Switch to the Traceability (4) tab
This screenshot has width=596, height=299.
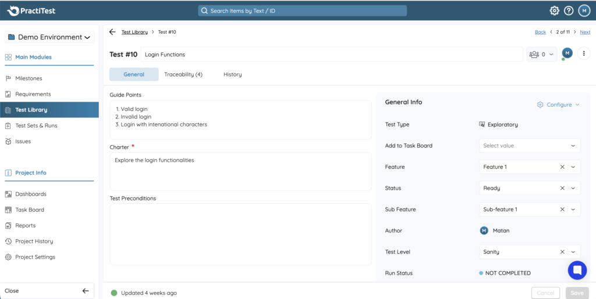click(183, 74)
